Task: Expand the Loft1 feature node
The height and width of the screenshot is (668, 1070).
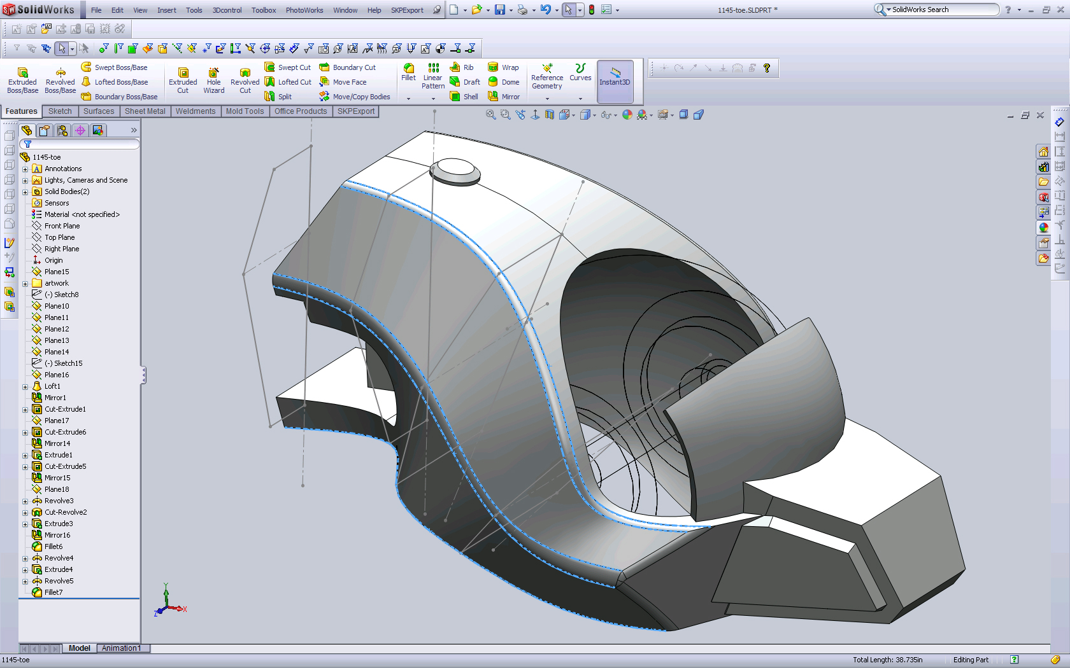Action: pos(25,387)
